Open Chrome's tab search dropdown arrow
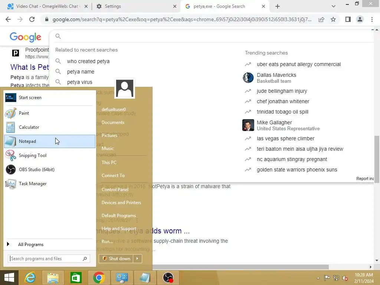This screenshot has height=285, width=380. tap(334, 6)
